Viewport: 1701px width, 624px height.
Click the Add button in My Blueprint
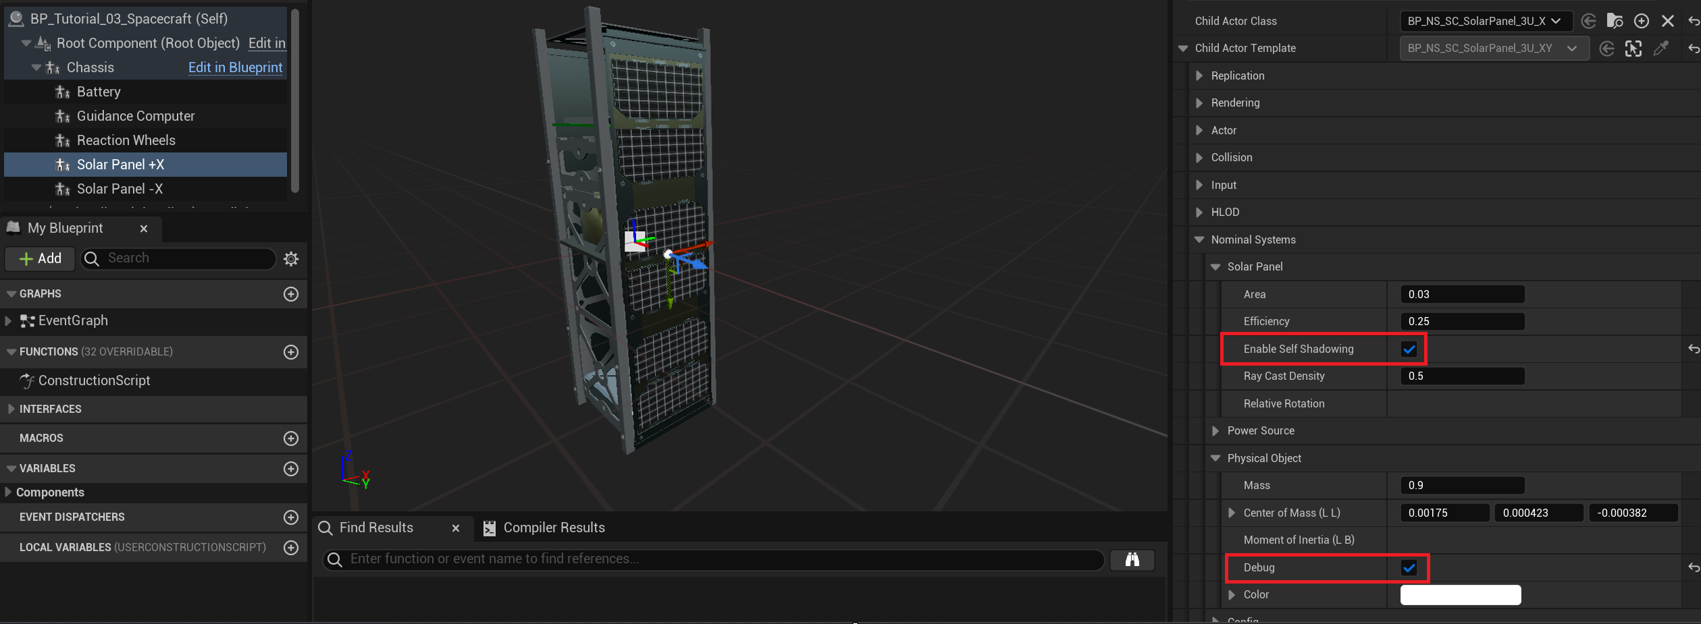click(x=41, y=259)
